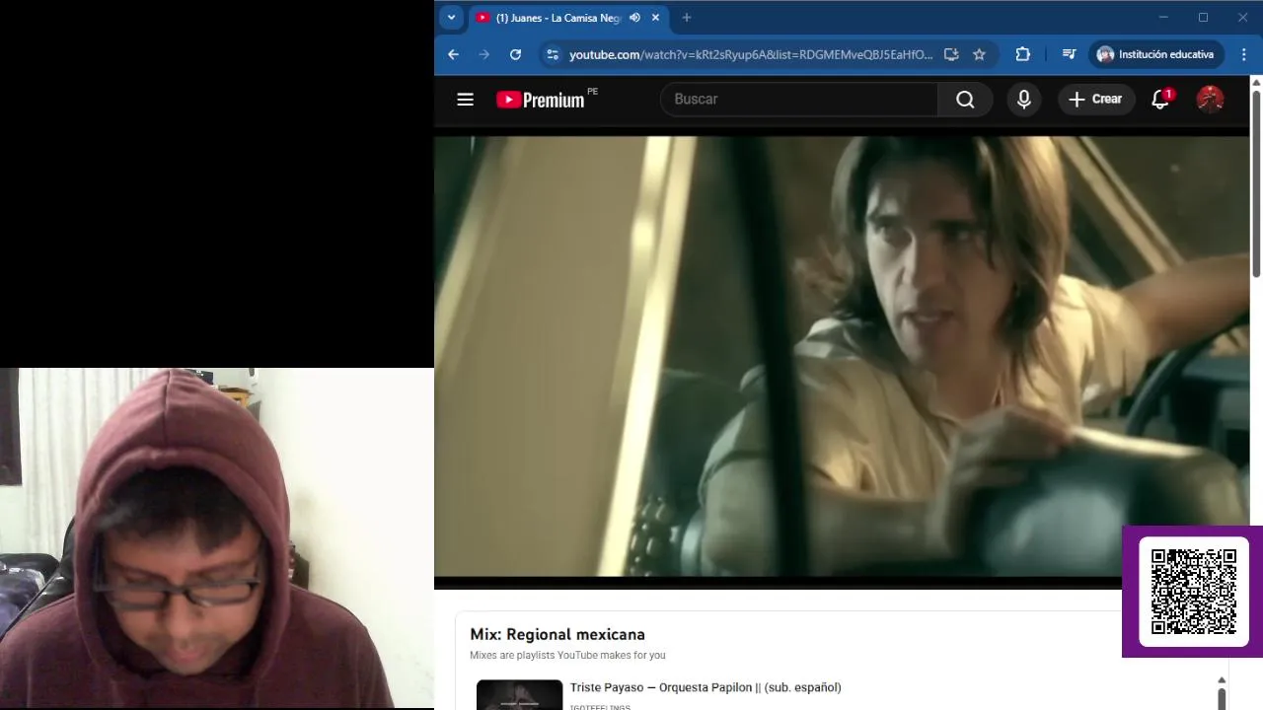Viewport: 1263px width, 710px height.
Task: Play Triste Payaso Orquesta Papilon video
Action: 706,687
